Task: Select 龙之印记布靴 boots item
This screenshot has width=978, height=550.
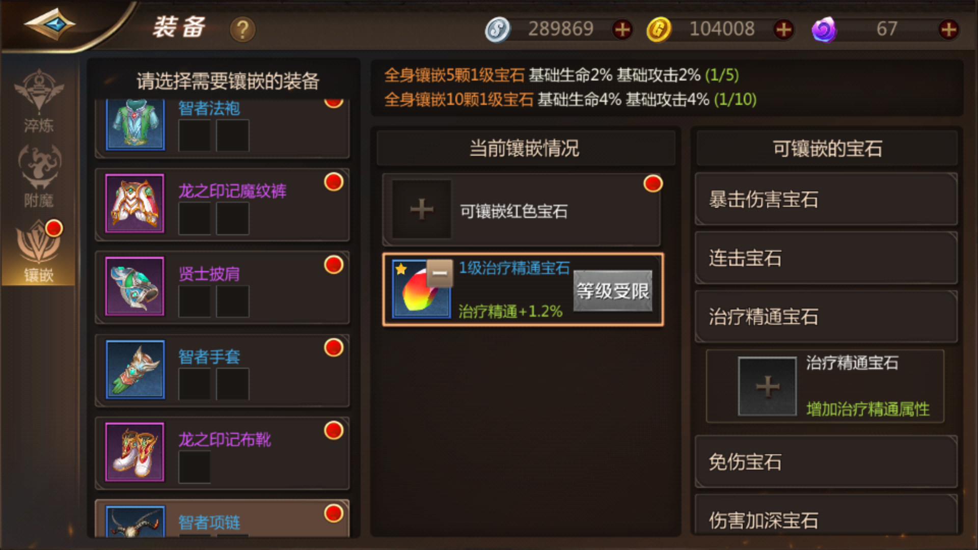Action: [x=222, y=453]
